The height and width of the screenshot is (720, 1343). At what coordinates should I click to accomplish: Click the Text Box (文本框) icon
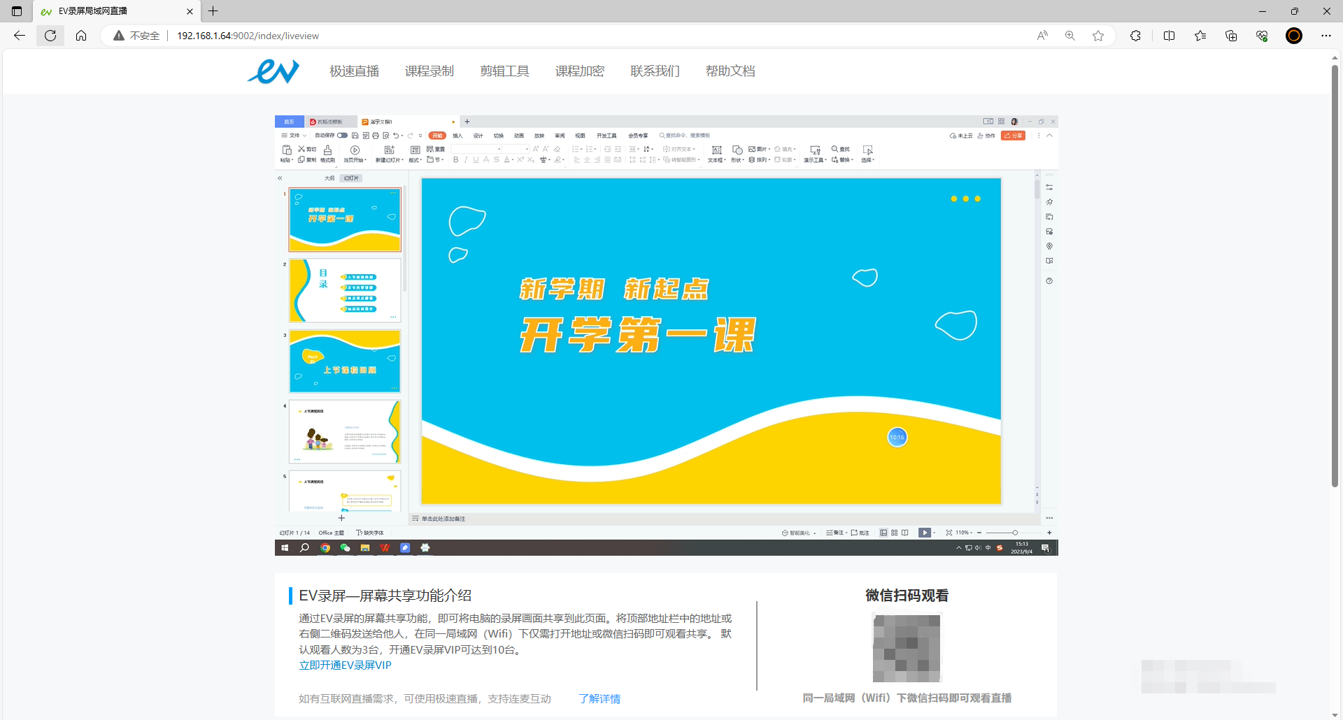coord(716,150)
